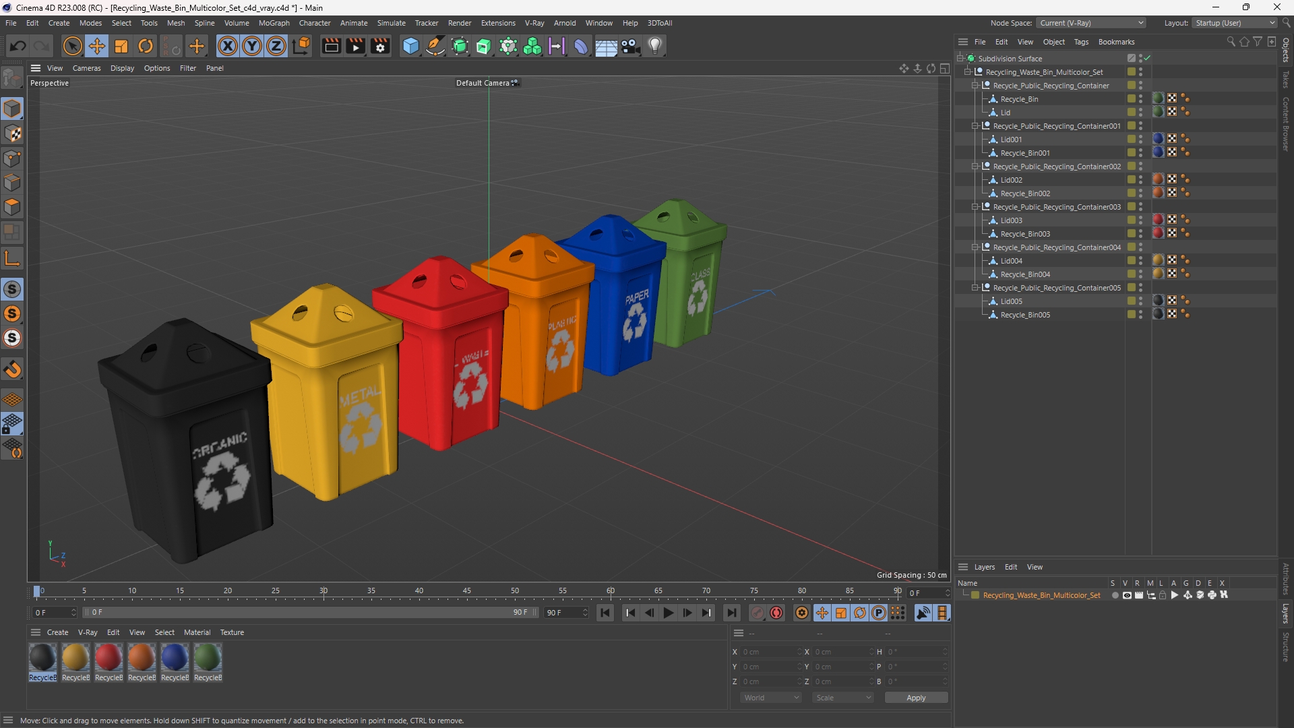Click the Floor grid object icon
This screenshot has height=728, width=1294.
606,46
